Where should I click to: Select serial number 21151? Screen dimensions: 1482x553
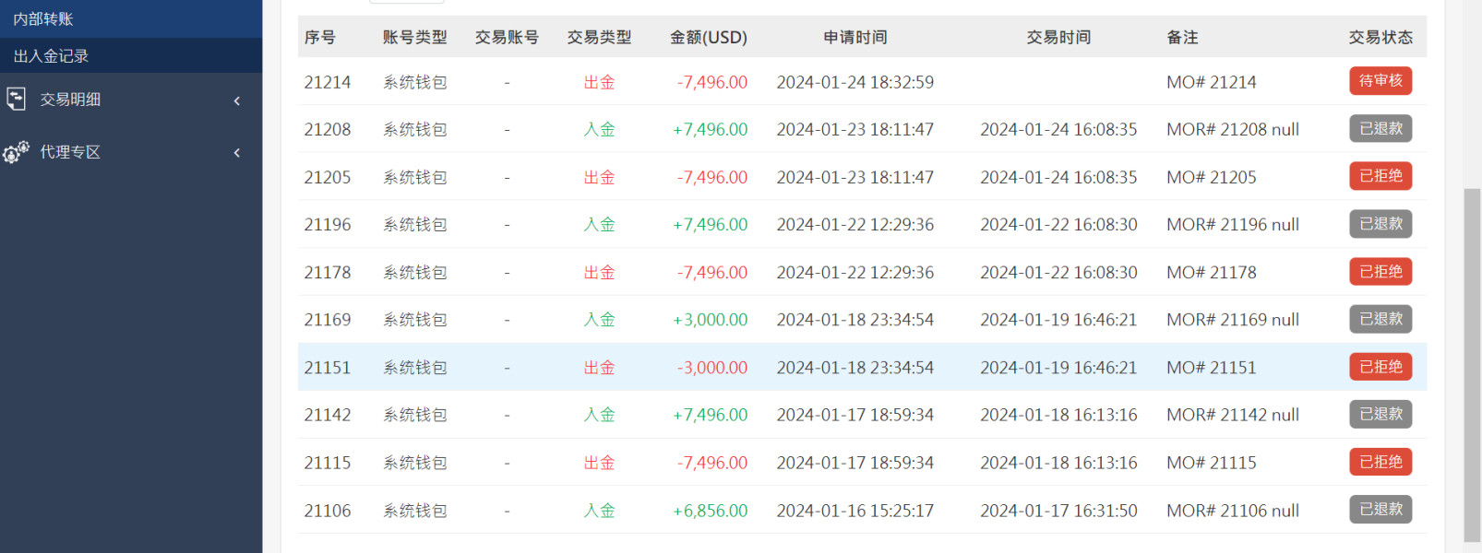click(x=328, y=368)
